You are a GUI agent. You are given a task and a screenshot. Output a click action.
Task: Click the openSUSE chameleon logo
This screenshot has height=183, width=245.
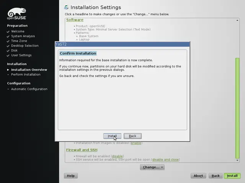click(17, 14)
